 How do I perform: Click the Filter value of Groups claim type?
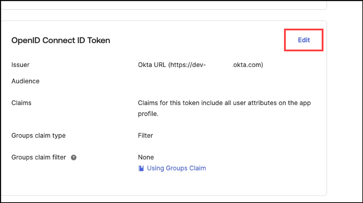pyautogui.click(x=145, y=136)
